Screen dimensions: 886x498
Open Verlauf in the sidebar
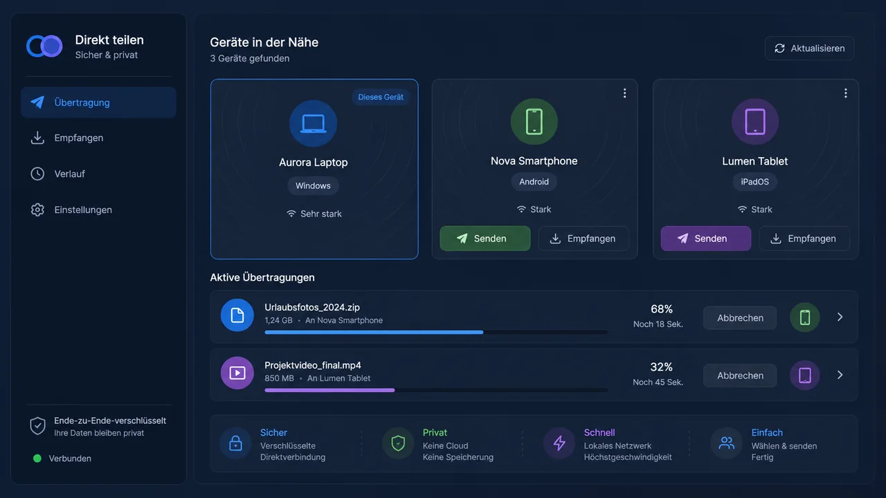98,174
